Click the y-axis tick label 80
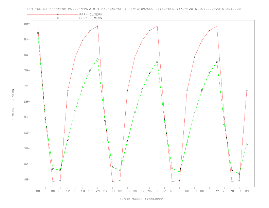This screenshot has width=269, height=208. [26, 55]
